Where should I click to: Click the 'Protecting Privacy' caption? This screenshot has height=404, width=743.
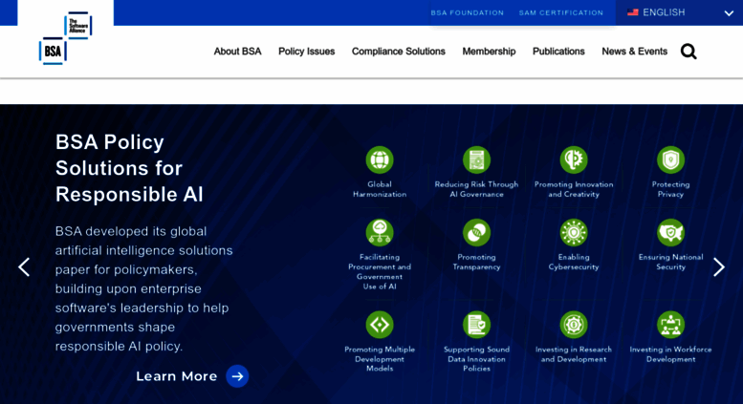pos(670,189)
